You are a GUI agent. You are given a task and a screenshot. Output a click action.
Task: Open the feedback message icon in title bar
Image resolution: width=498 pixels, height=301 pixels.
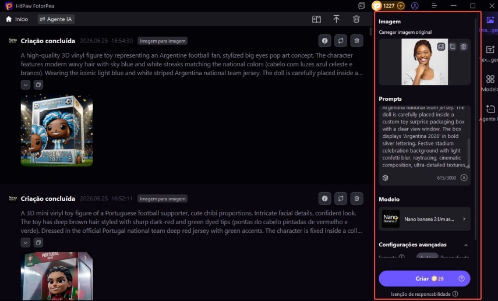pos(362,6)
